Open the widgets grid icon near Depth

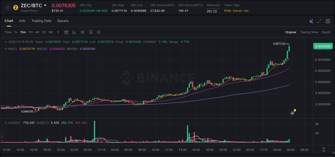[328, 21]
